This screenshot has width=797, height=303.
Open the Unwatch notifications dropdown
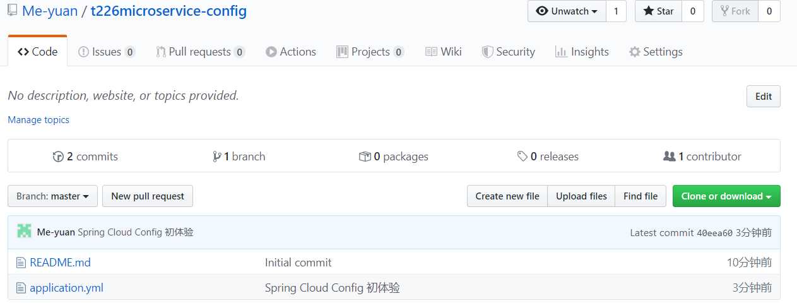pyautogui.click(x=567, y=11)
